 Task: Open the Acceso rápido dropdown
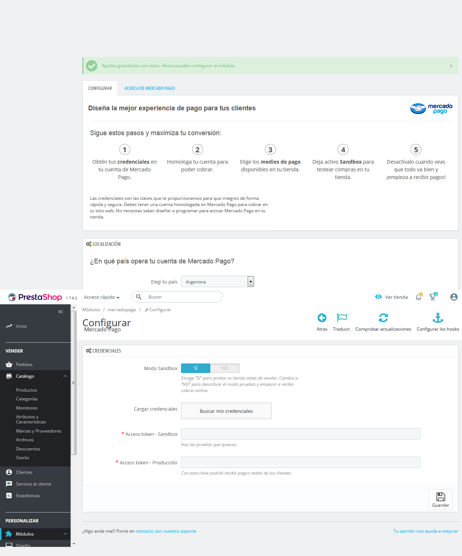102,297
